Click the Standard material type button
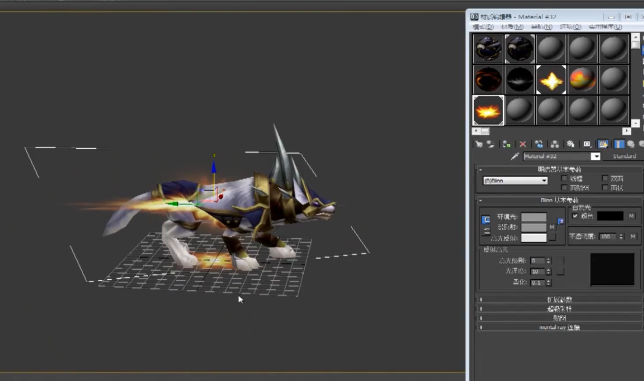644x381 pixels. 624,156
